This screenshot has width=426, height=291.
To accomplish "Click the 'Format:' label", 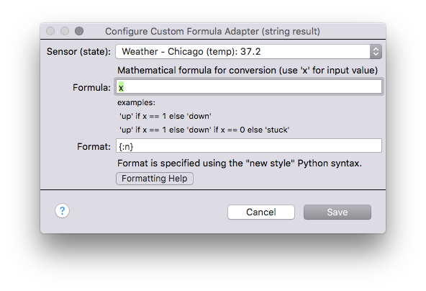I will click(94, 147).
